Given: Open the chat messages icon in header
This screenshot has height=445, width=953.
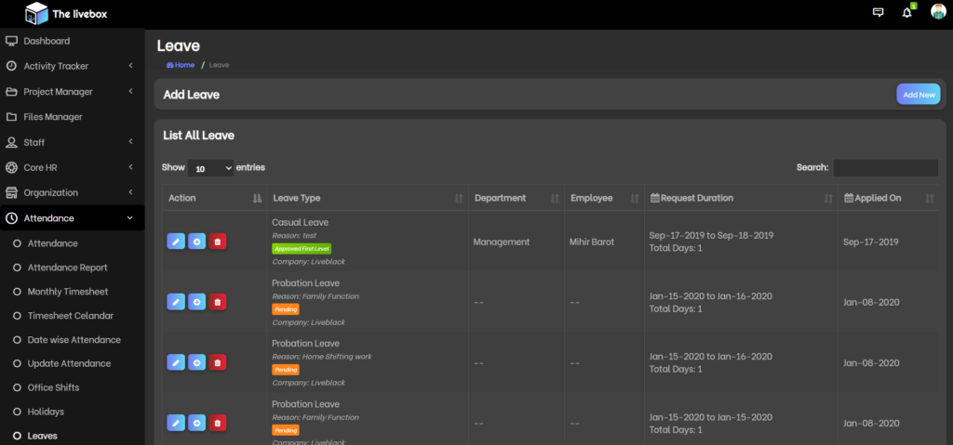Looking at the screenshot, I should point(878,13).
